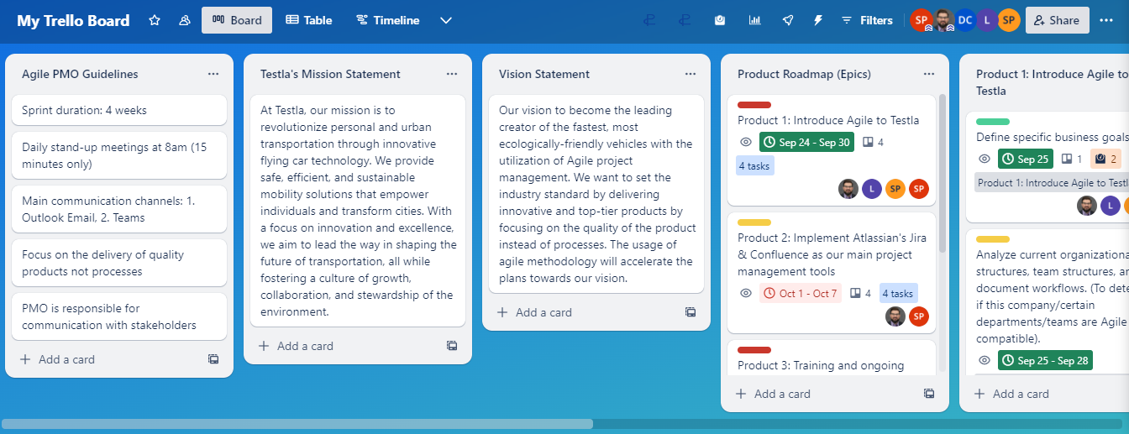Click the orange SP member avatar in header
Image resolution: width=1129 pixels, height=434 pixels.
pyautogui.click(x=1009, y=20)
